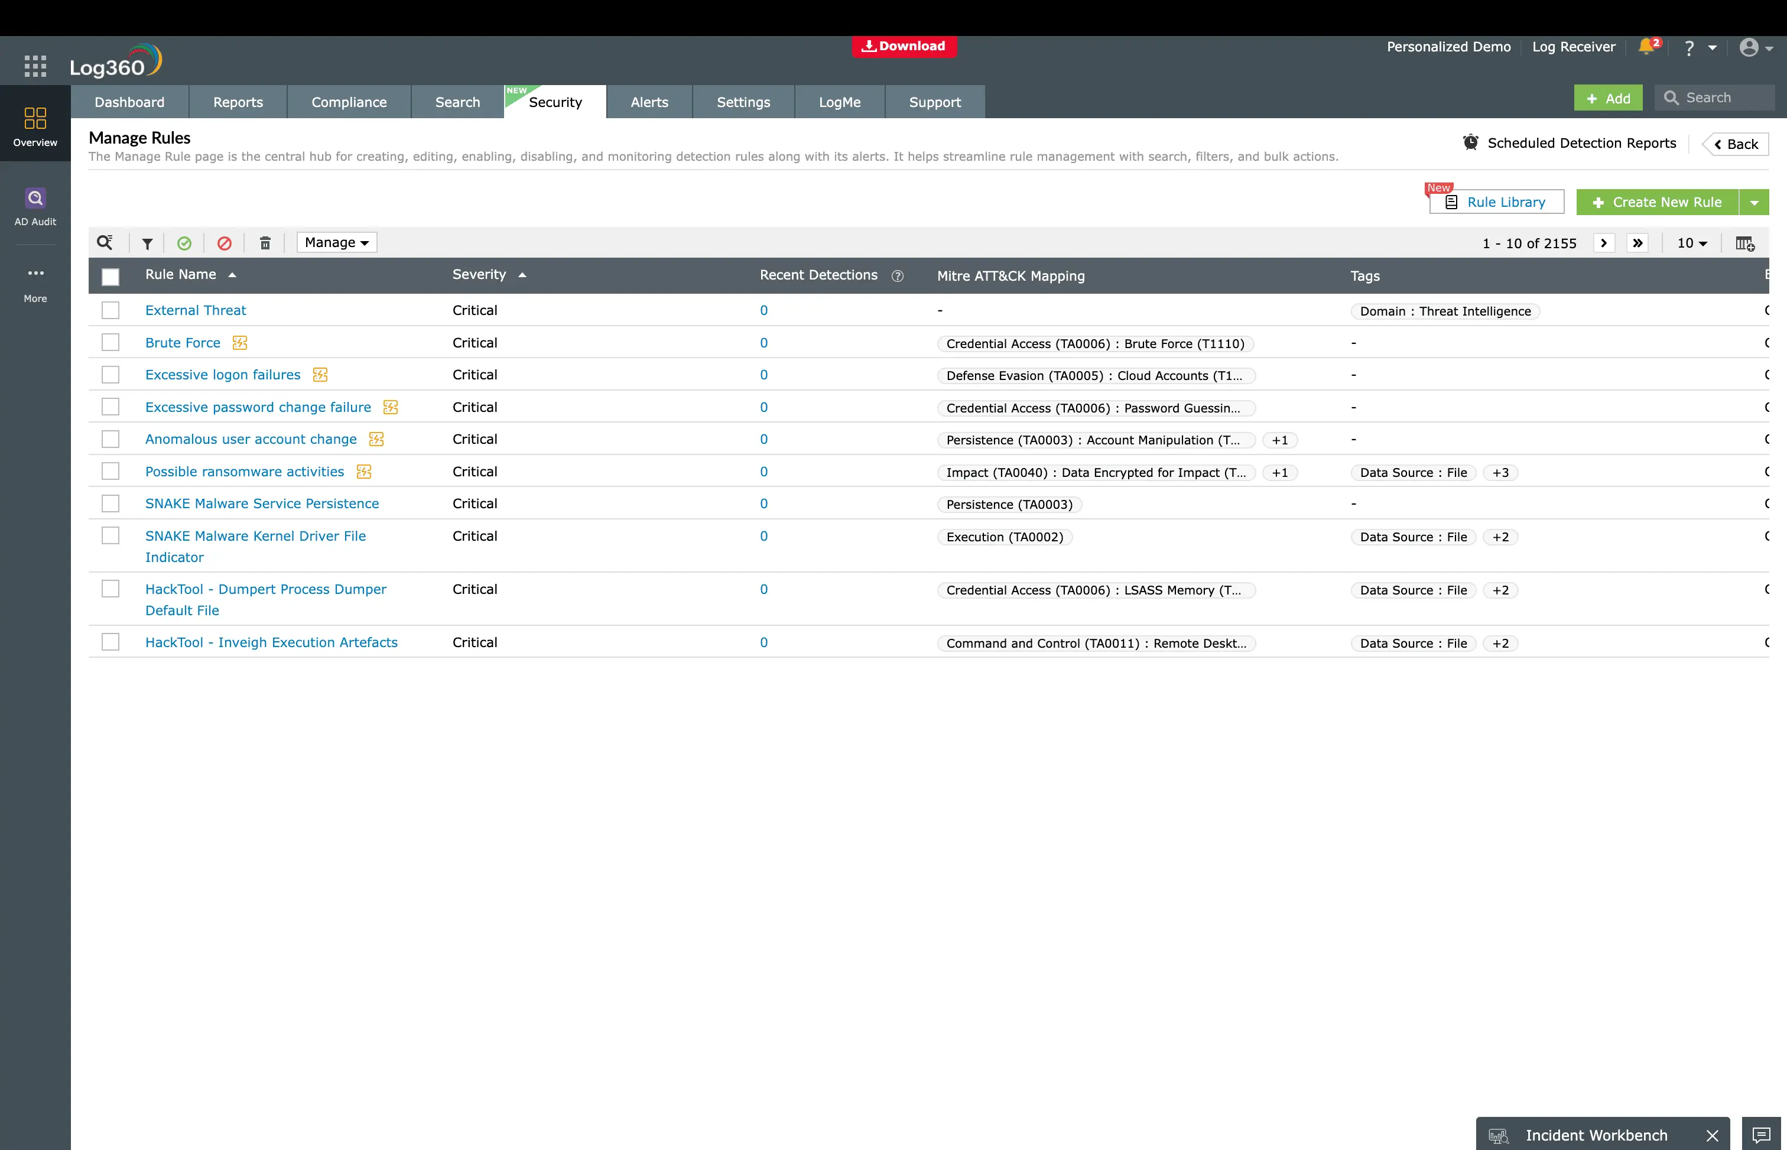The image size is (1787, 1150).
Task: Expand +1 Mitre tags for Anomalous user account change
Action: [1280, 441]
